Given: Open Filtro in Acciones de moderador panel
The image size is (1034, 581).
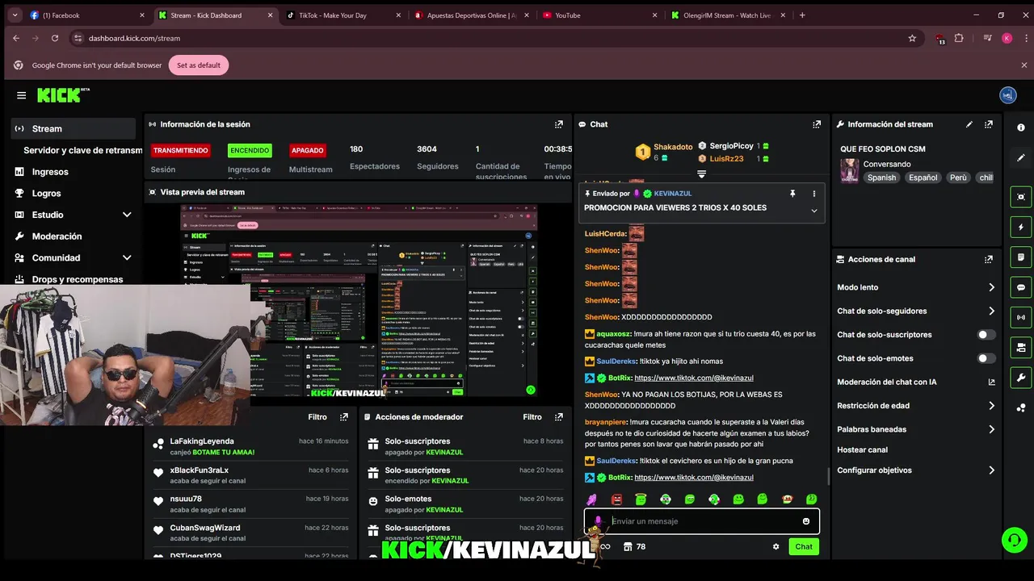Looking at the screenshot, I should pyautogui.click(x=532, y=417).
